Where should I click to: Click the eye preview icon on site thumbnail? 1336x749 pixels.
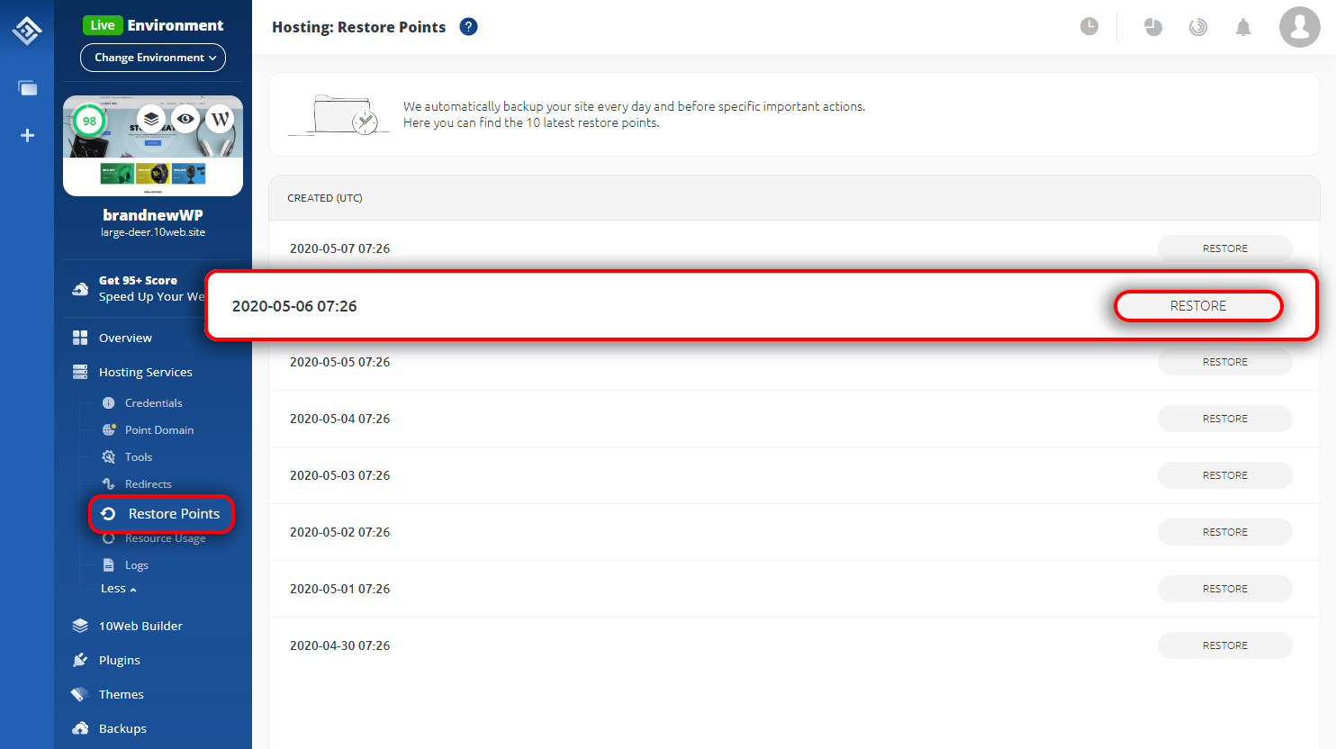(x=185, y=119)
